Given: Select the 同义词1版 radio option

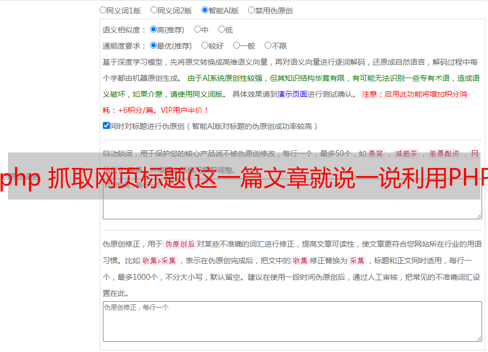Looking at the screenshot, I should (103, 10).
